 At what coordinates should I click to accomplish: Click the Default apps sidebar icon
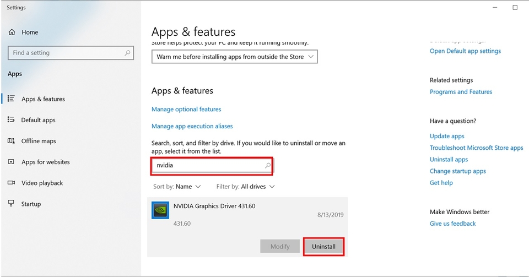(11, 120)
